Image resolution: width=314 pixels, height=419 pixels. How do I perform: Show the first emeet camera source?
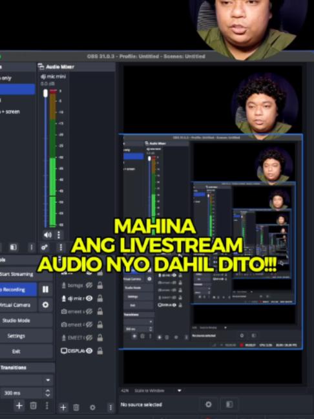pos(89,312)
